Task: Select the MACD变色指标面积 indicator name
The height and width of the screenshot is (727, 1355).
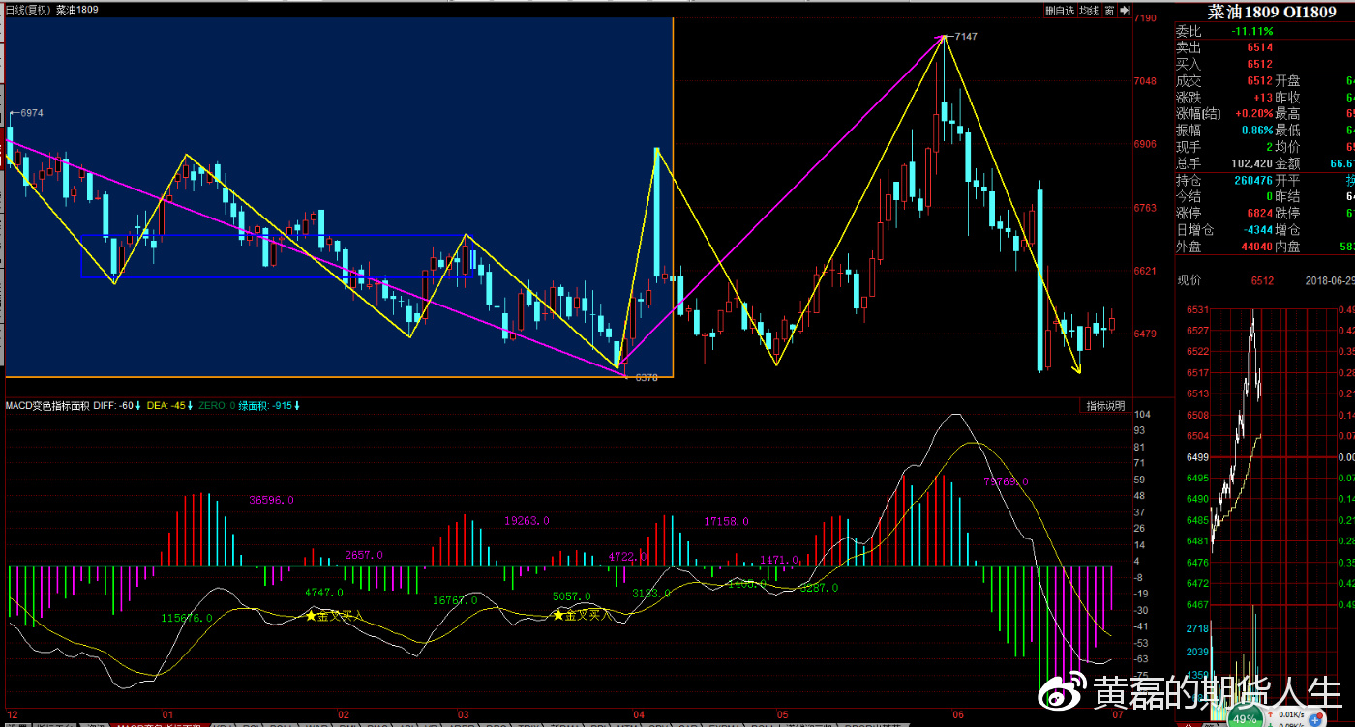Action: (x=47, y=405)
